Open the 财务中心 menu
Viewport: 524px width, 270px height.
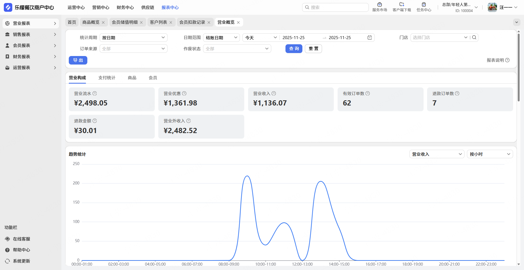(125, 7)
